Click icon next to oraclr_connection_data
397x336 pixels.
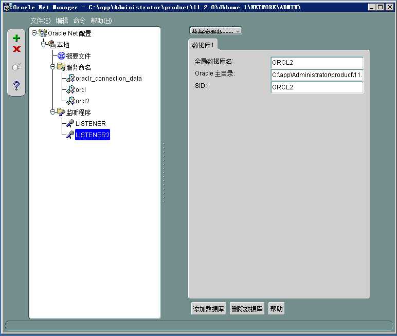point(70,78)
